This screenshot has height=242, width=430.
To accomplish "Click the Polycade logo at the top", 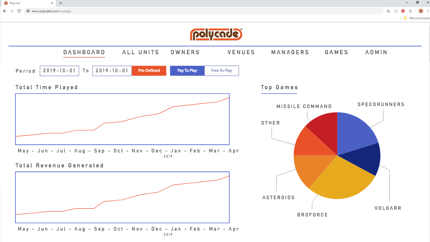I will click(x=216, y=35).
